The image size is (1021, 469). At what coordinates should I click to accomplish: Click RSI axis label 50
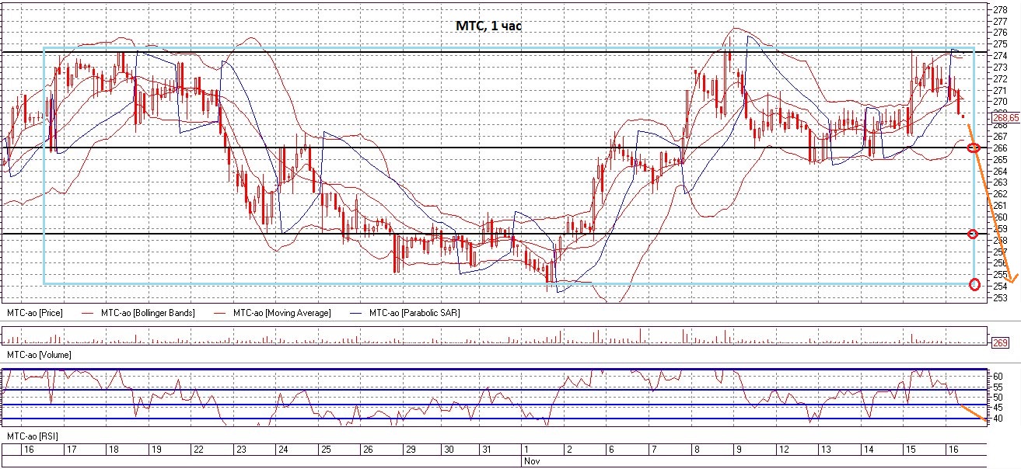(998, 397)
